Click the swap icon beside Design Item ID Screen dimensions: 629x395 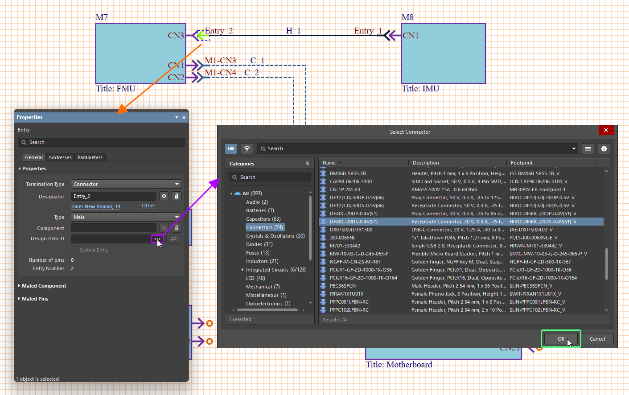pyautogui.click(x=174, y=239)
